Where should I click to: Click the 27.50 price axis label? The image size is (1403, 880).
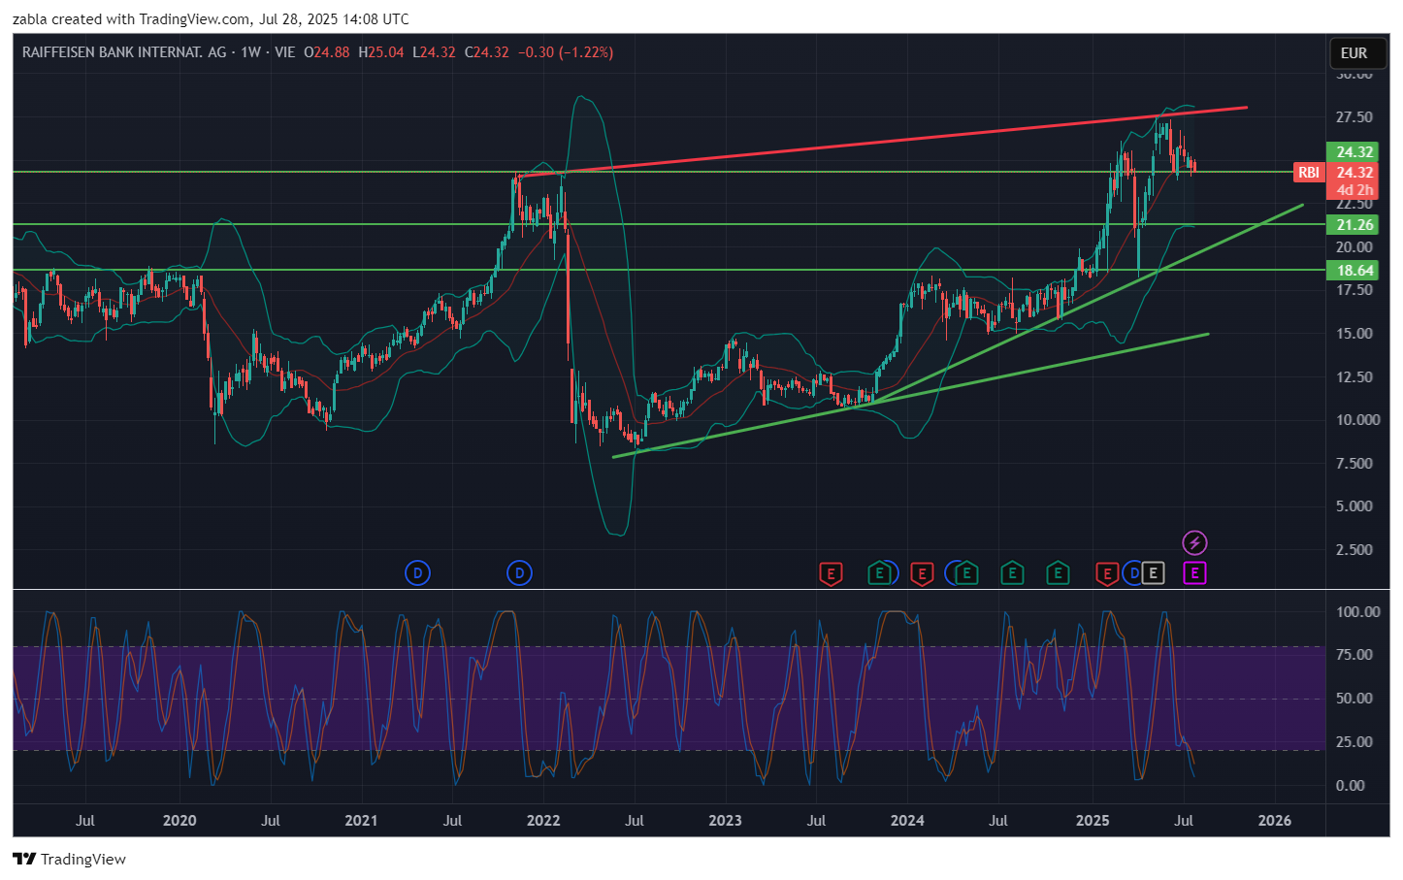(x=1354, y=117)
